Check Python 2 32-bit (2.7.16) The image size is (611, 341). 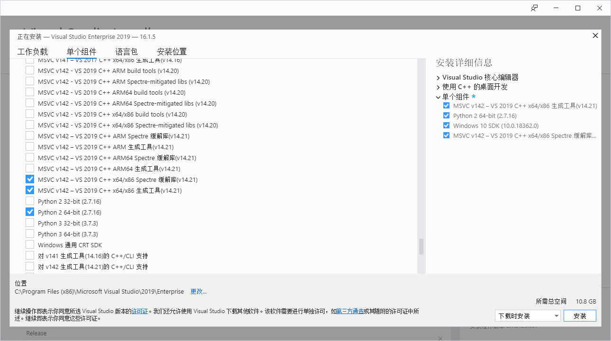click(x=30, y=201)
